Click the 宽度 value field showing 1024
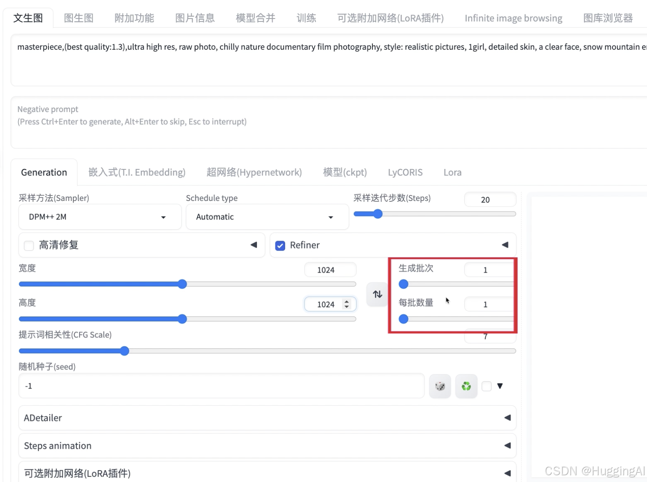This screenshot has height=482, width=647. 330,270
